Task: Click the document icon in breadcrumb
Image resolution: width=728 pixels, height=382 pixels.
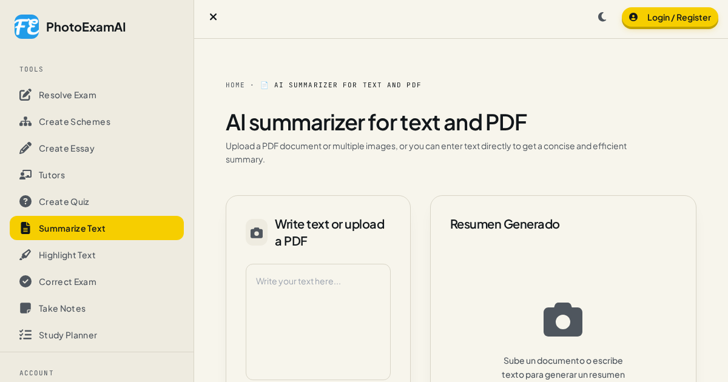Action: 265,85
